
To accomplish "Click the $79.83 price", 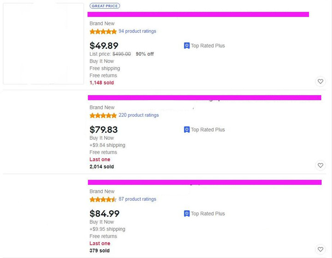I will click(x=104, y=130).
